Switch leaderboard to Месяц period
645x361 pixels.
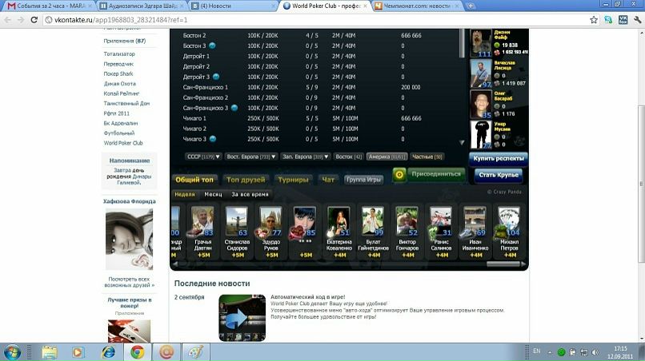(213, 194)
